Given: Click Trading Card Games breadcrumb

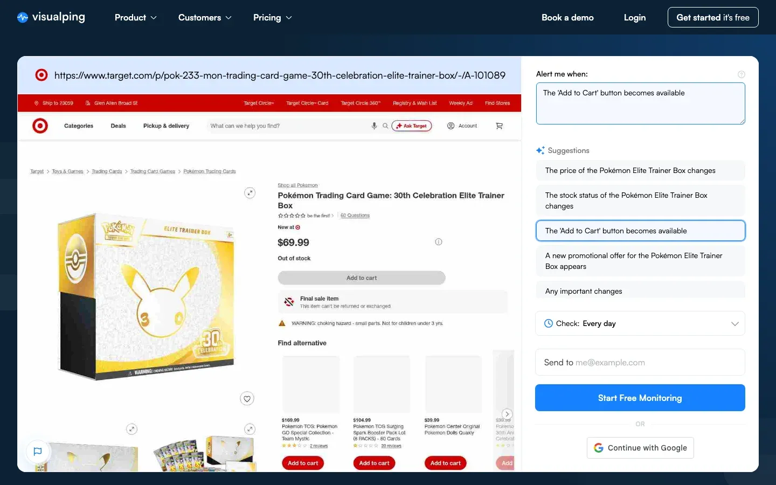Looking at the screenshot, I should click(x=153, y=171).
